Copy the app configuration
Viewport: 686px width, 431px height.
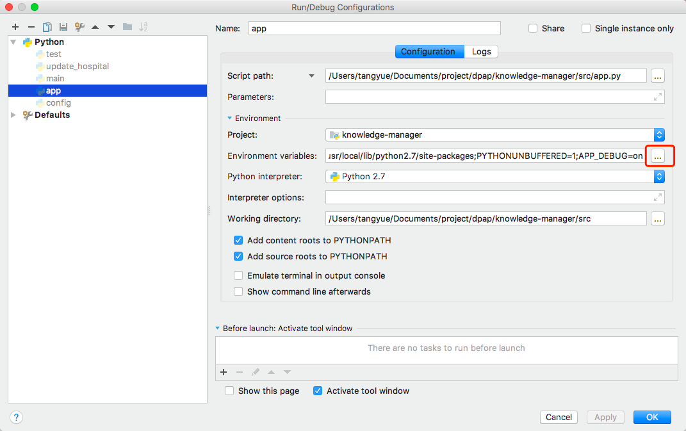45,27
